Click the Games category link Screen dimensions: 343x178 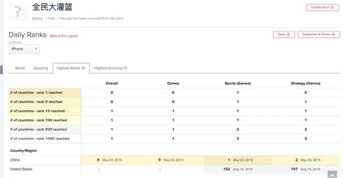pyautogui.click(x=37, y=19)
